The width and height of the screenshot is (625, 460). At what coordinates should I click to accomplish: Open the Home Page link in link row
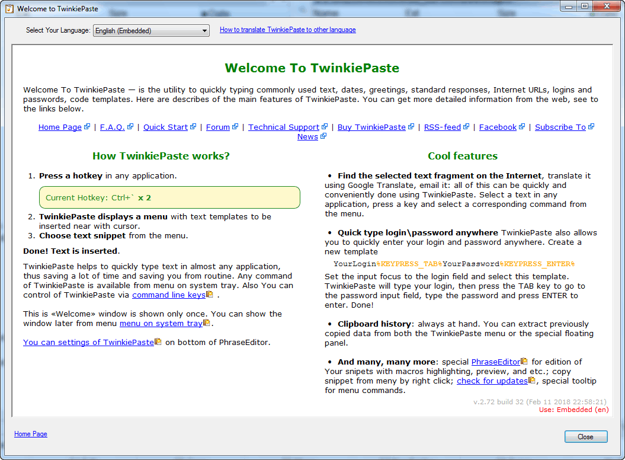(60, 127)
